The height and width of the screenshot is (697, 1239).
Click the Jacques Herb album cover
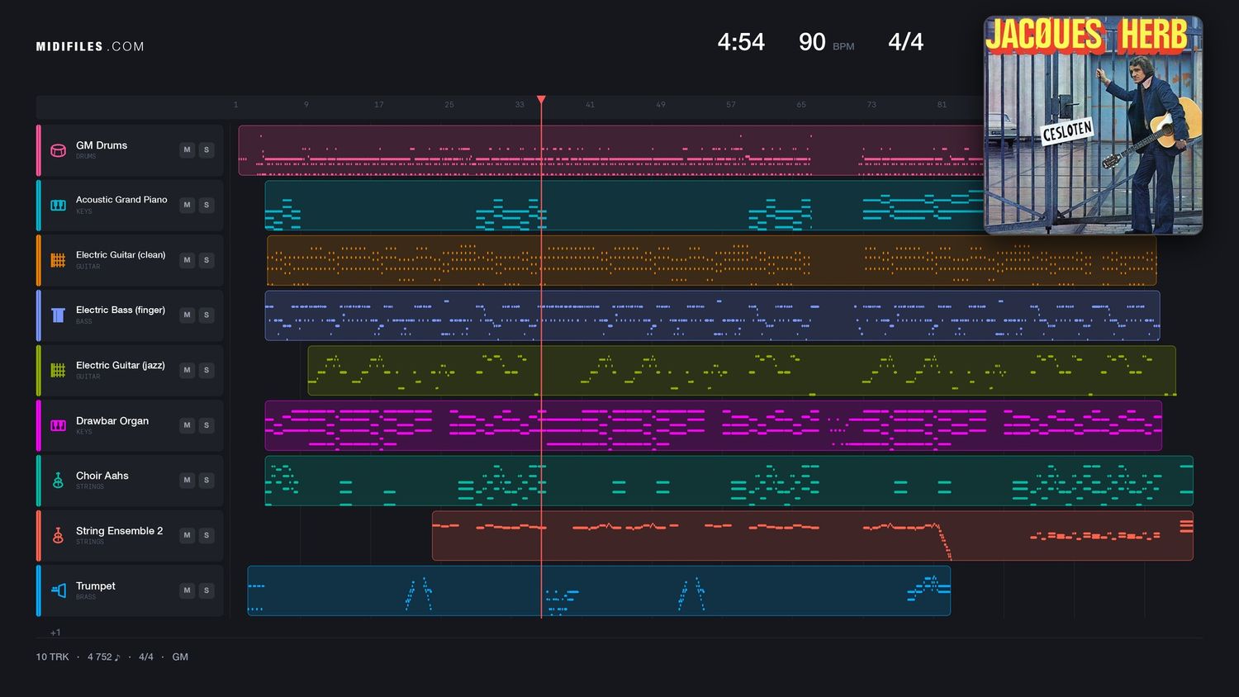pos(1093,125)
